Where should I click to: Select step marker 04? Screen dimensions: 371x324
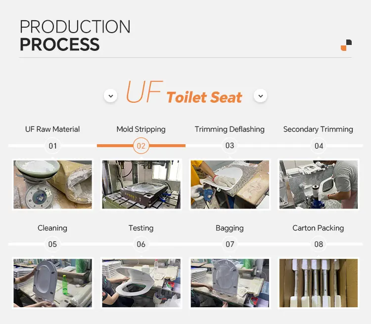(x=319, y=146)
